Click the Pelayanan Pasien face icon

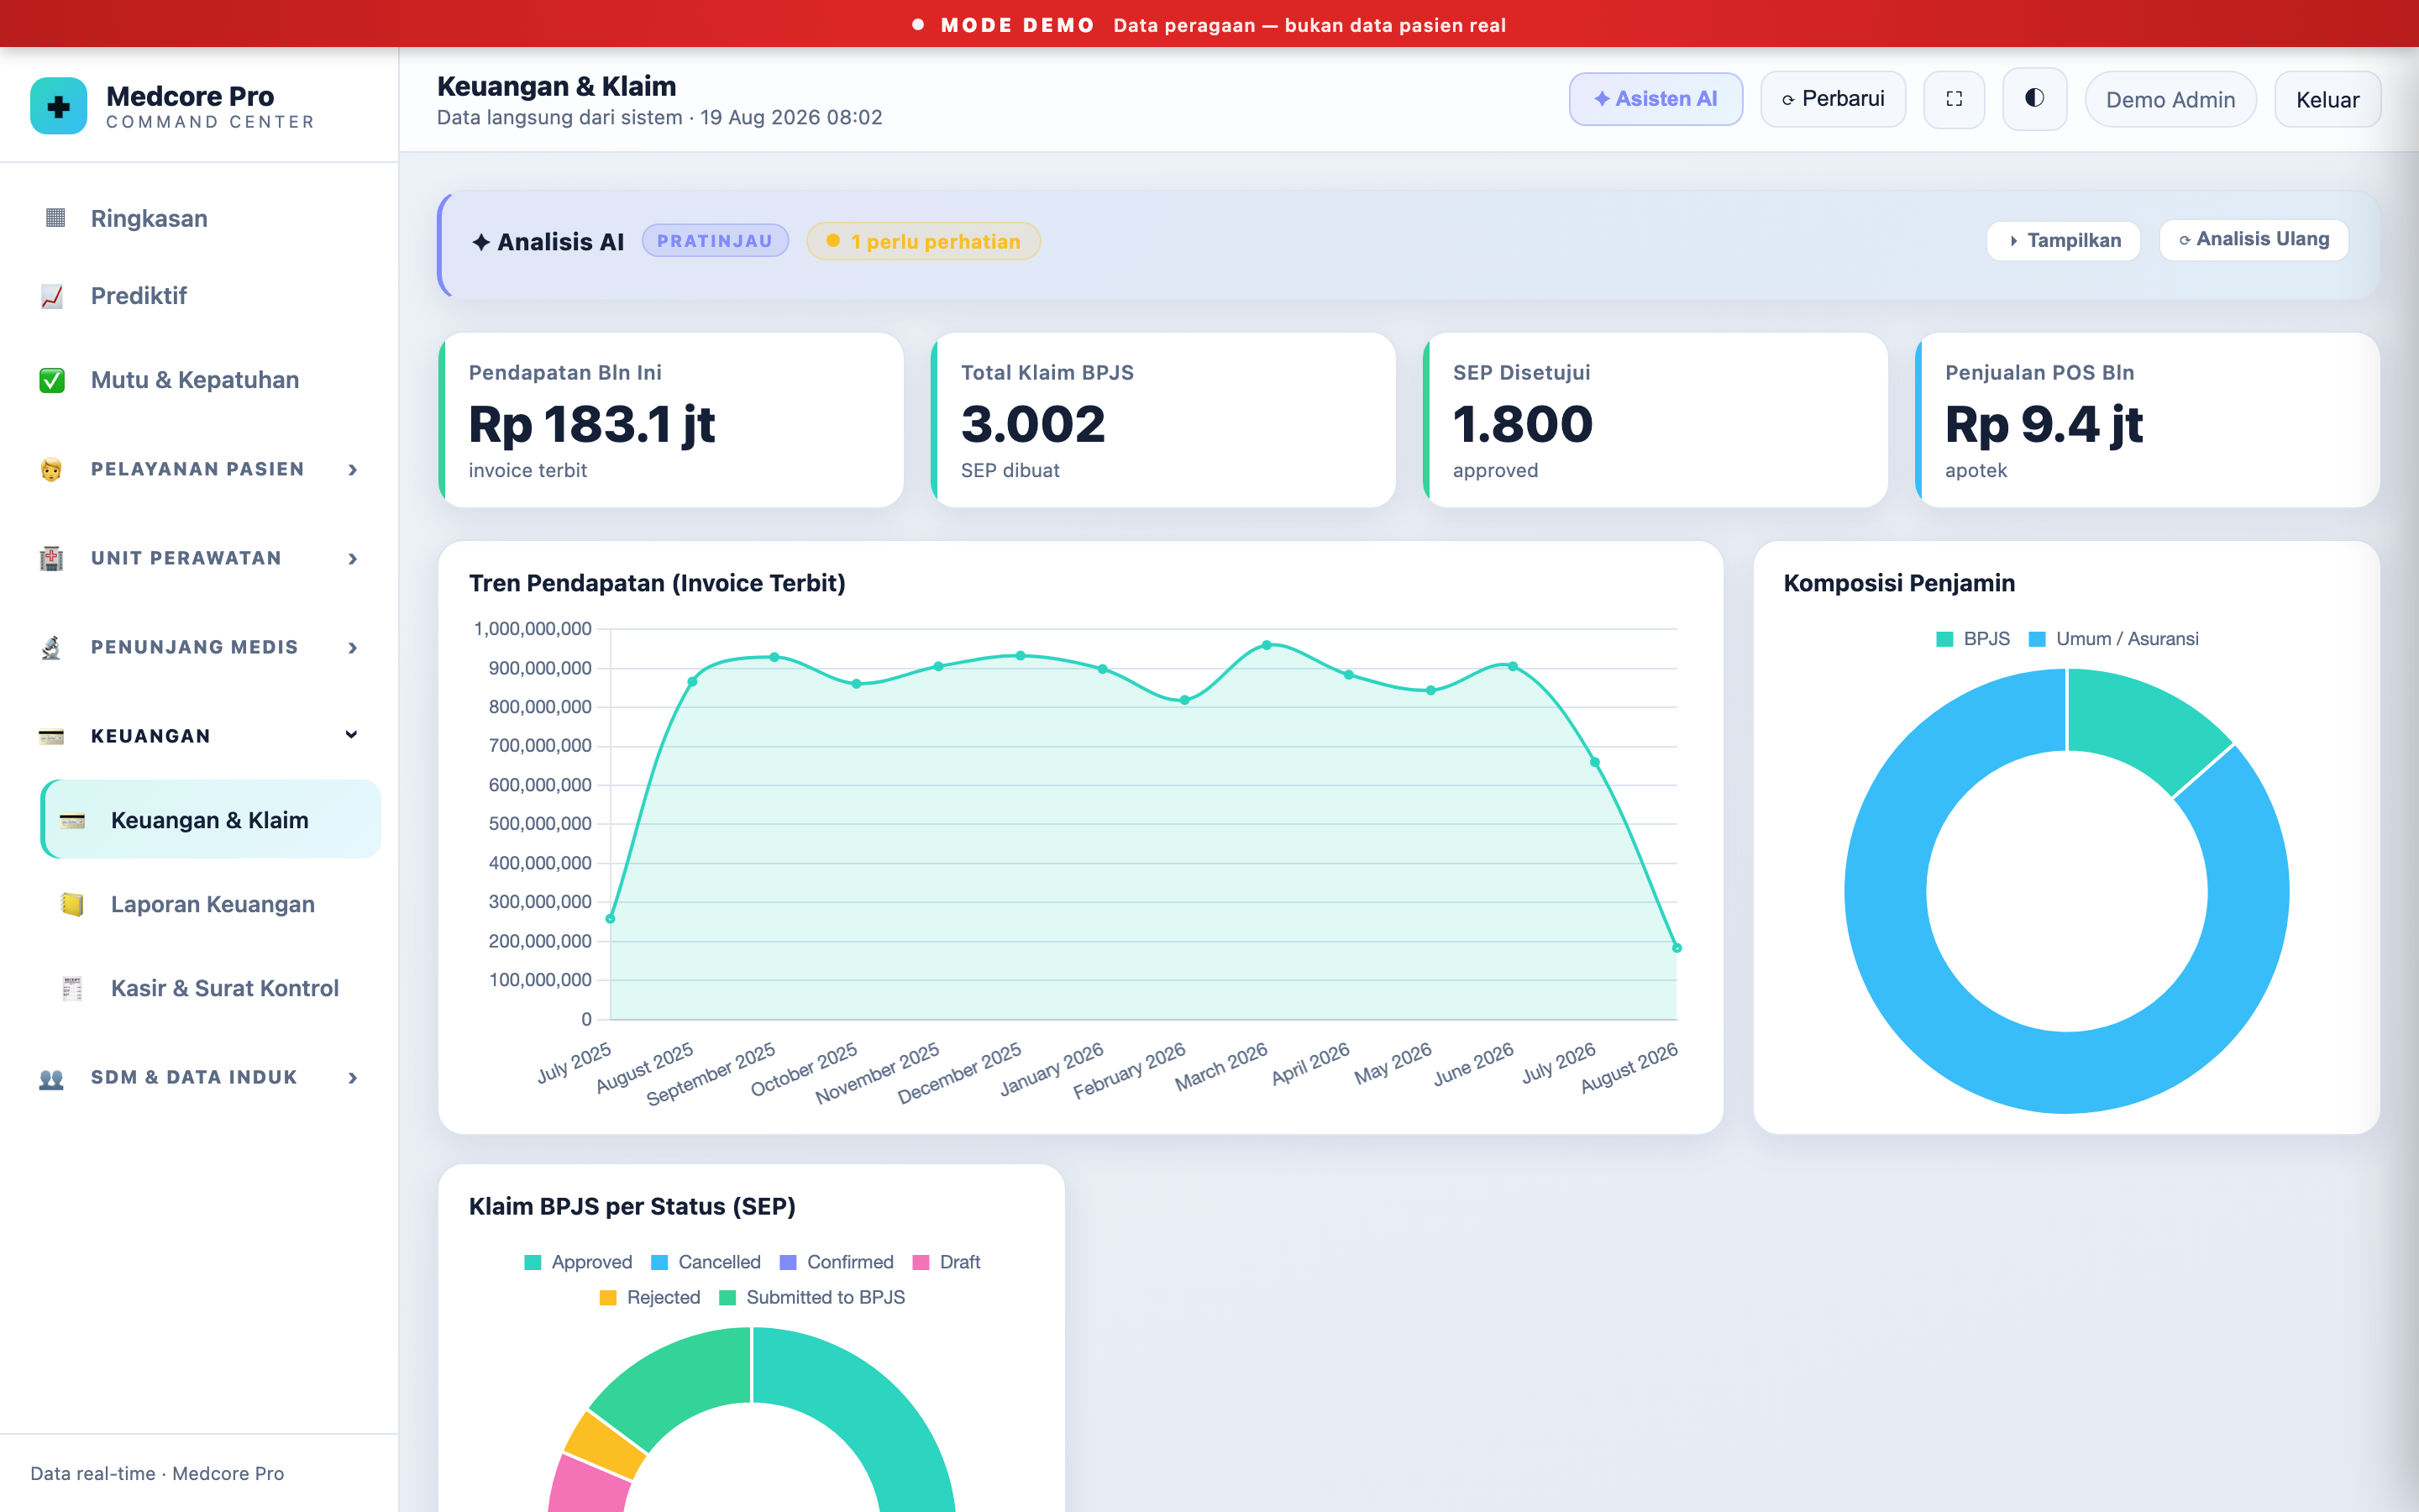tap(51, 469)
